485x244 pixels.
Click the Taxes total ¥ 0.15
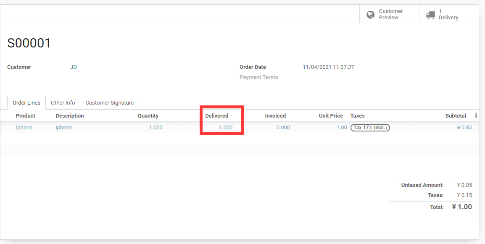[464, 195]
